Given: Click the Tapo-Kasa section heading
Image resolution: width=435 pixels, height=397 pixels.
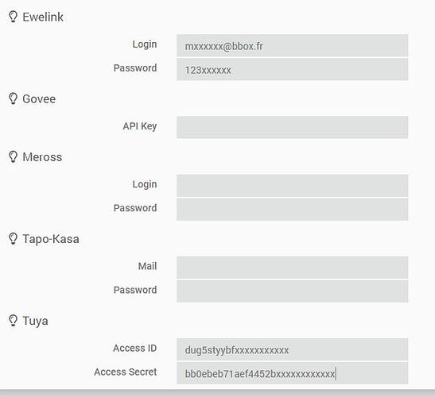Looking at the screenshot, I should pyautogui.click(x=51, y=239).
